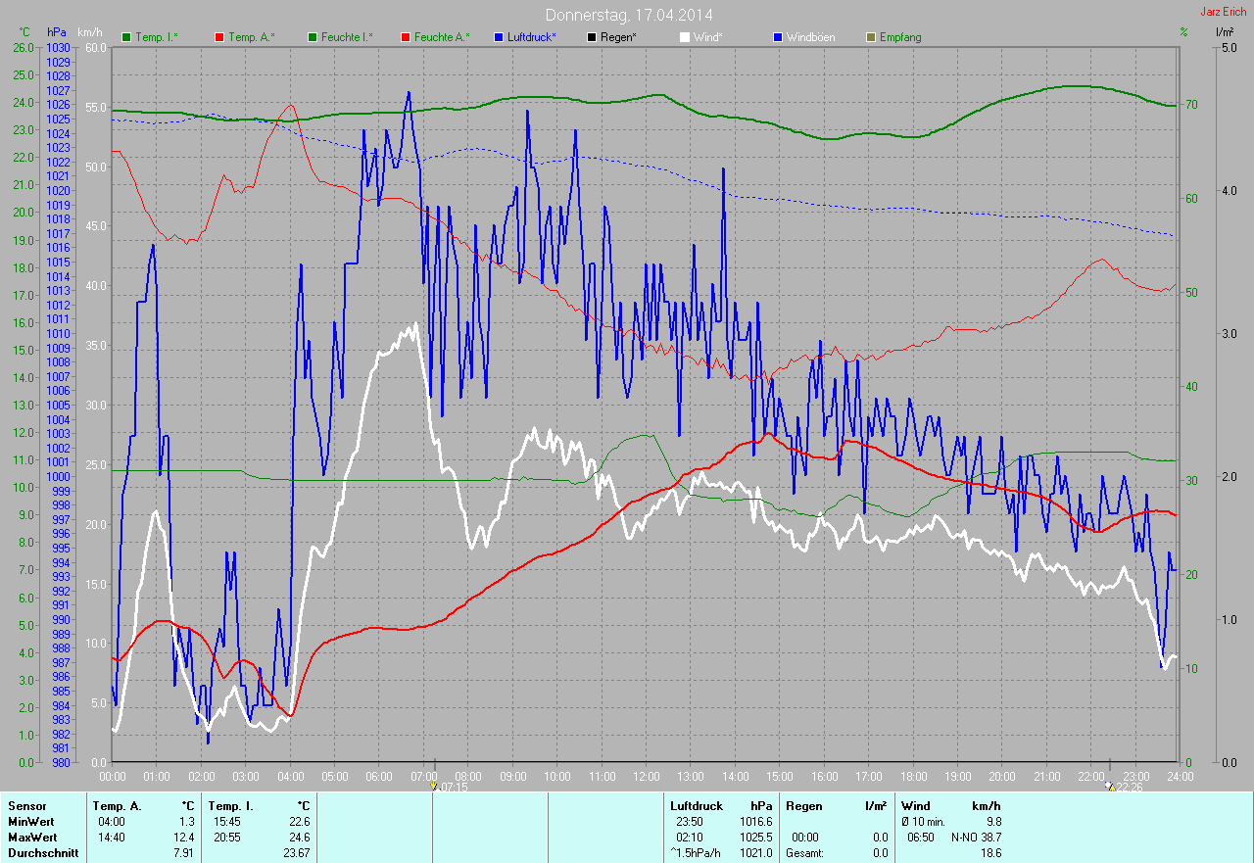Click the green Temp. I. legend swatch
Image resolution: width=1254 pixels, height=863 pixels.
pos(126,37)
